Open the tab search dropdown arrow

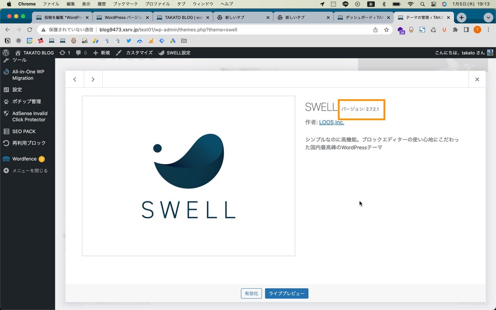point(488,17)
